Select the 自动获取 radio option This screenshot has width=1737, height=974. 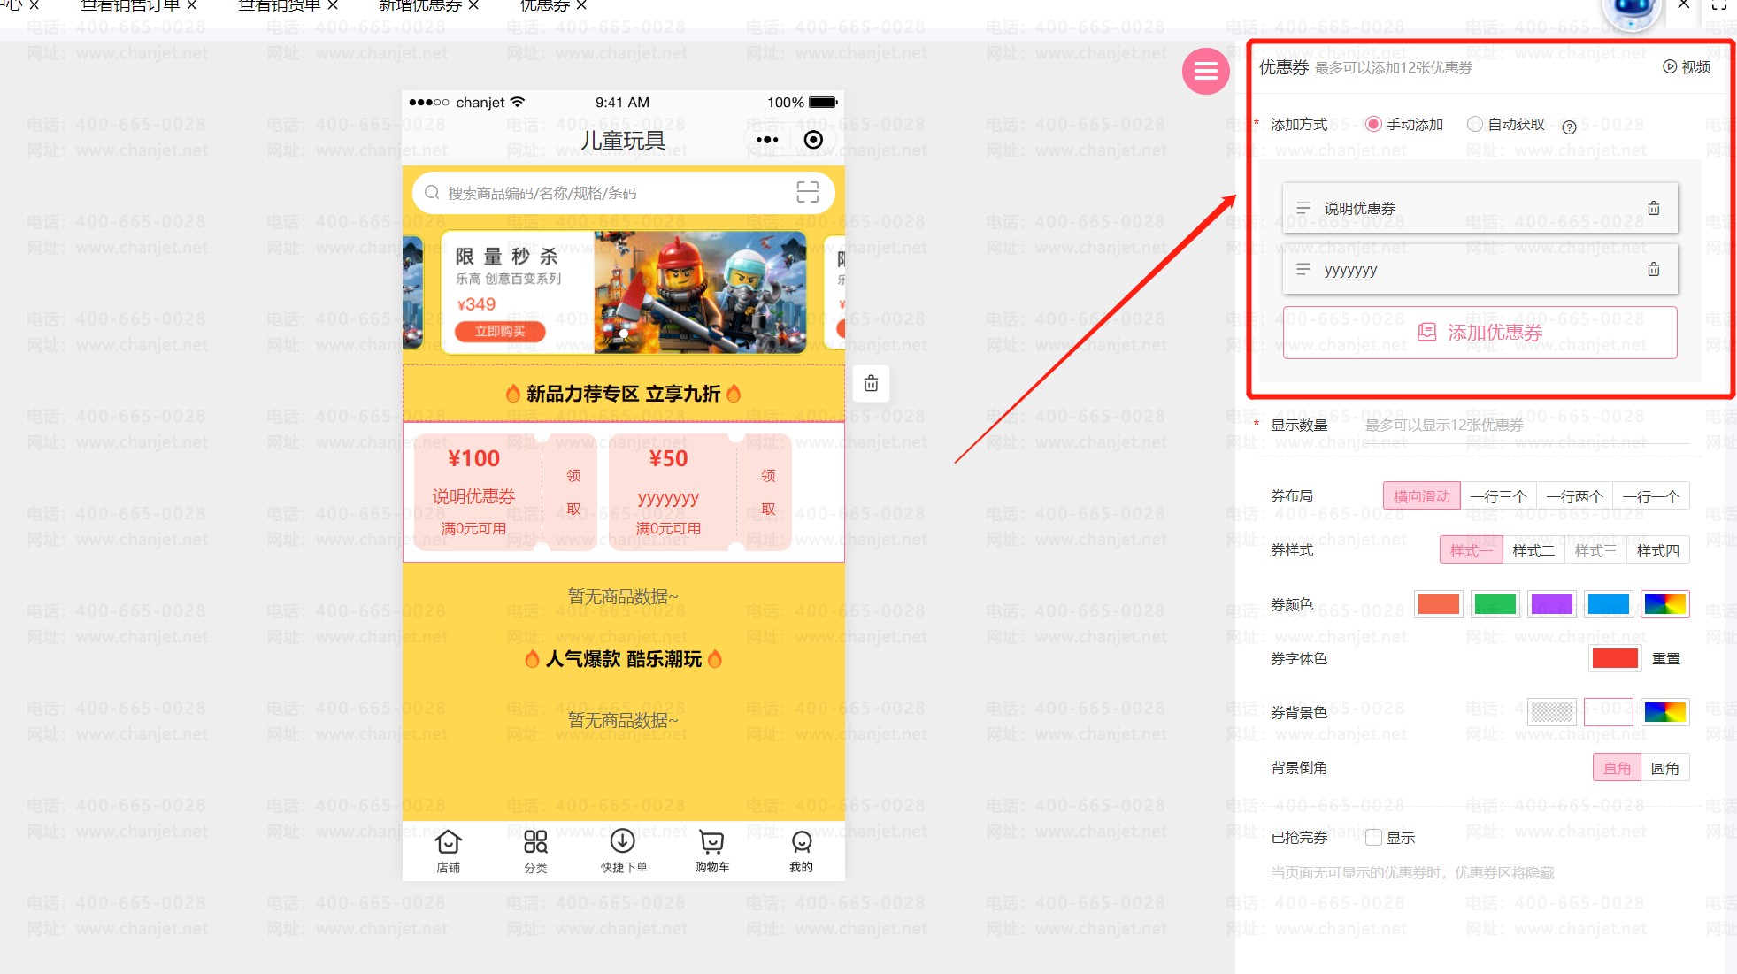pos(1475,125)
